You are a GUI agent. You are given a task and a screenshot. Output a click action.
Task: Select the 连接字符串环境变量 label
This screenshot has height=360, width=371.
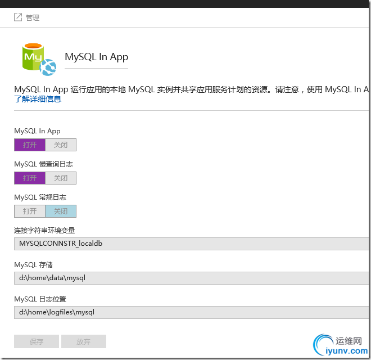44,230
